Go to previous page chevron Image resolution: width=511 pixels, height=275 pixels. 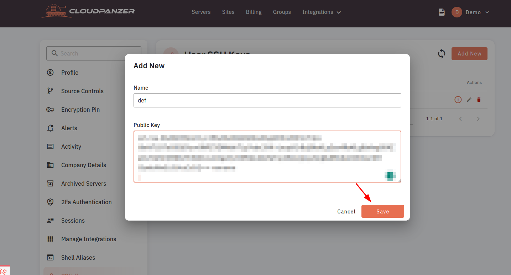tap(460, 119)
